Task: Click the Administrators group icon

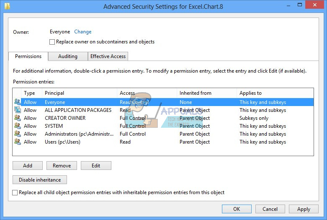Action: point(17,134)
